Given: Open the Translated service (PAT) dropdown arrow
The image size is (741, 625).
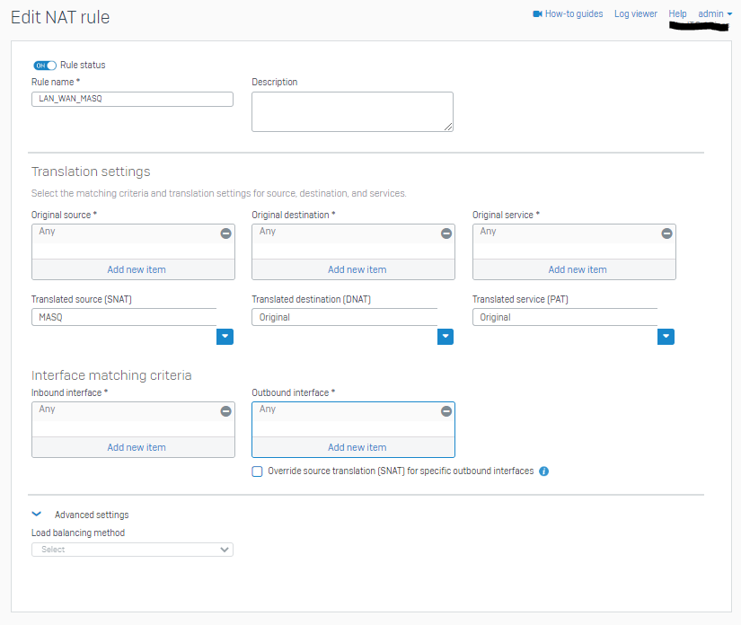Looking at the screenshot, I should pos(666,337).
